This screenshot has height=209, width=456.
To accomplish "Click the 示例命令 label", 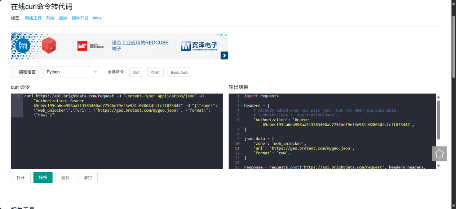I will pos(116,72).
